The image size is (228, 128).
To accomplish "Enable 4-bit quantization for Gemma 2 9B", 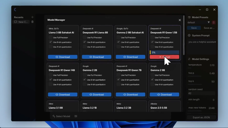I will [152, 84].
